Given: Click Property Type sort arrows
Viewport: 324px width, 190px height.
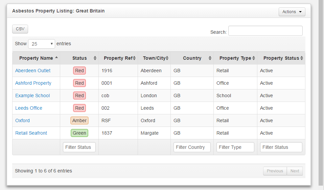Looking at the screenshot, I should coord(254,58).
